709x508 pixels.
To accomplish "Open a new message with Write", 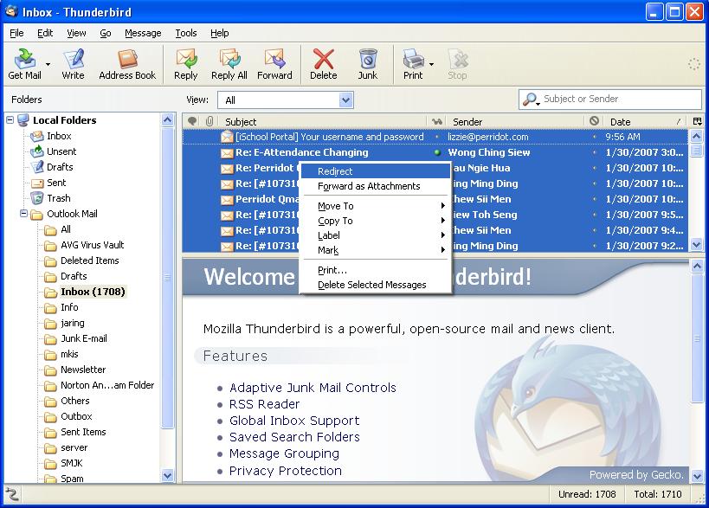I will point(73,64).
